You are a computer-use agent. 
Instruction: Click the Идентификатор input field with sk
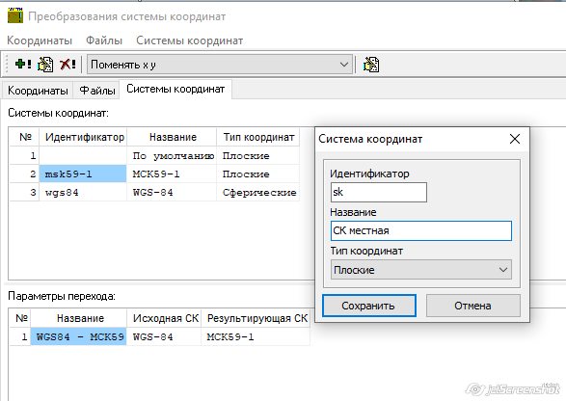coord(378,192)
